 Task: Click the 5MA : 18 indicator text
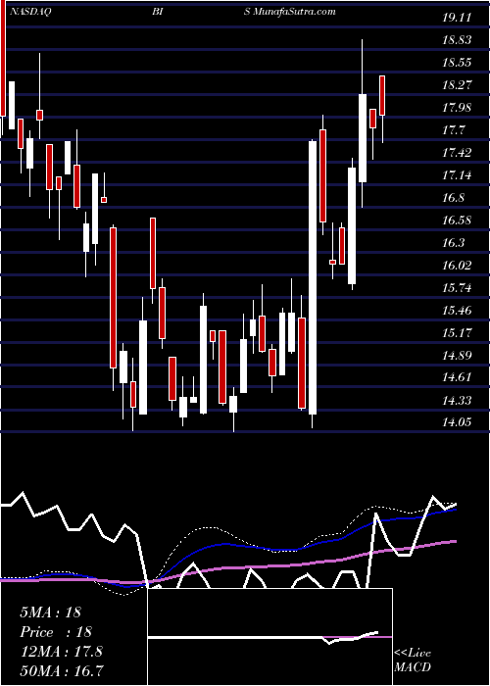[x=51, y=612]
